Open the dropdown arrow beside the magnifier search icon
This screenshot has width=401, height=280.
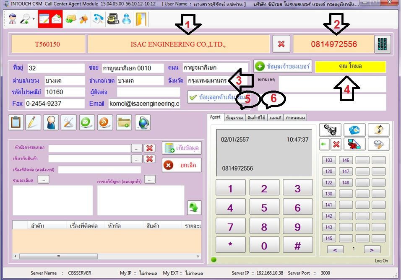click(x=33, y=20)
